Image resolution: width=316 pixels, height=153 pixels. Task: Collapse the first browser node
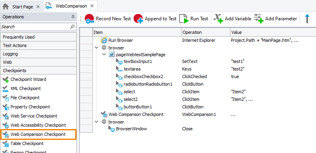point(96,48)
